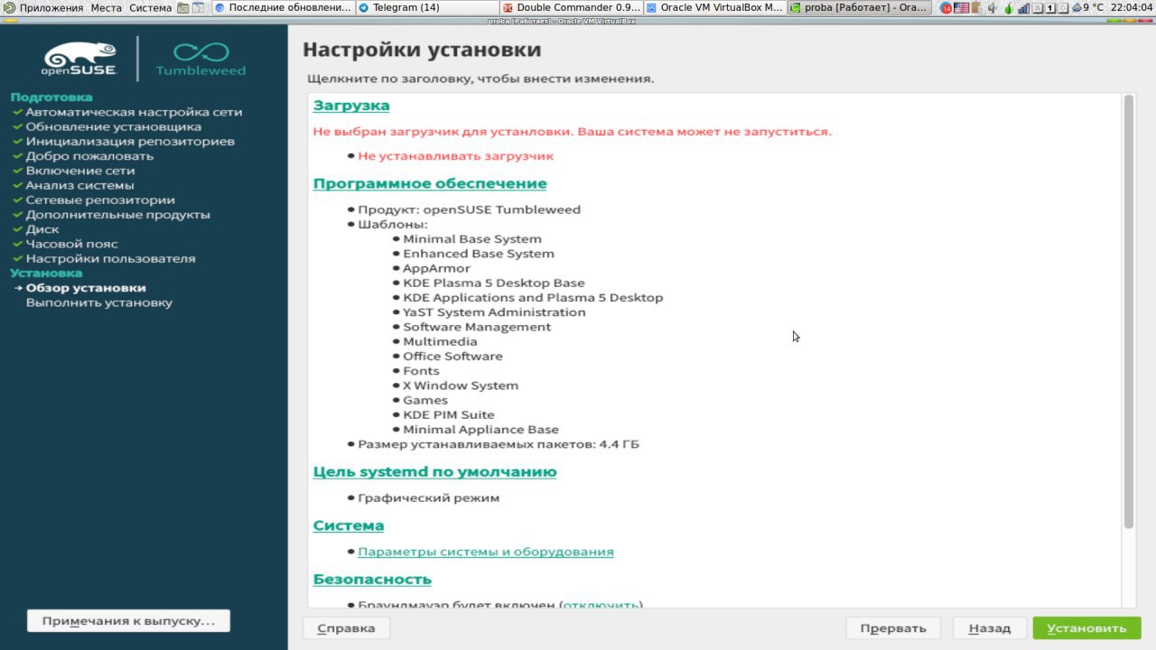This screenshot has width=1156, height=650.
Task: Click Часовой пояс step
Action: coord(71,244)
